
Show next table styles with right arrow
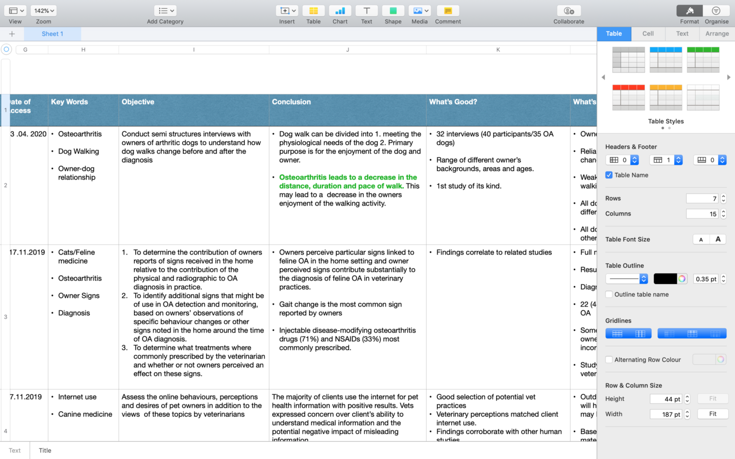tap(729, 78)
